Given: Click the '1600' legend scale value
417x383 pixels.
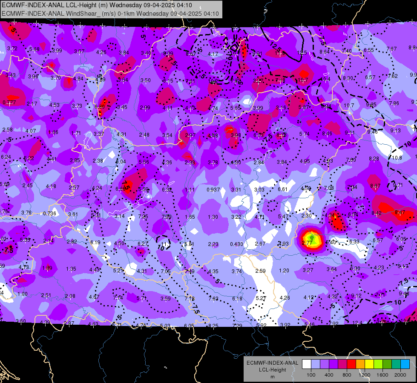Looking at the screenshot, I should click(382, 375).
